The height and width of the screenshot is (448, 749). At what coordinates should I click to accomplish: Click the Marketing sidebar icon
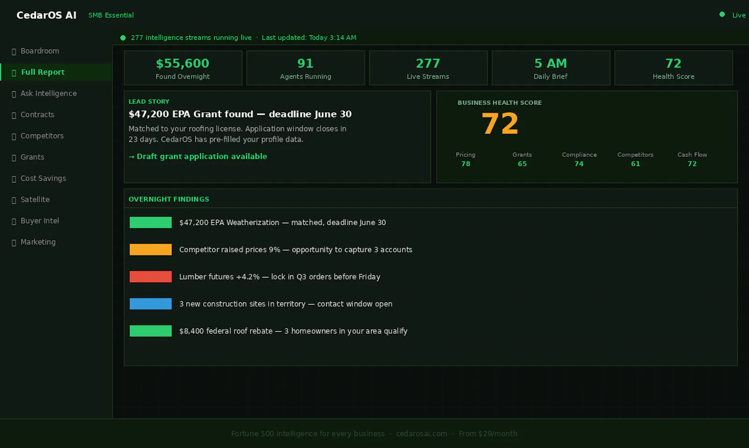tap(14, 242)
